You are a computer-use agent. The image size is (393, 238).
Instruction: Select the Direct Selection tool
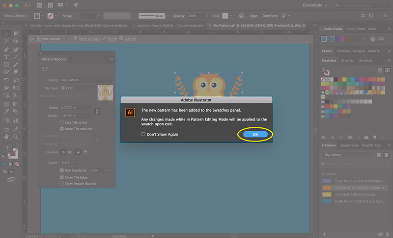click(16, 33)
